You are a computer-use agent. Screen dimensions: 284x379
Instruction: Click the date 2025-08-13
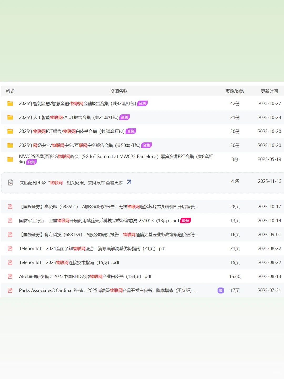(x=269, y=276)
